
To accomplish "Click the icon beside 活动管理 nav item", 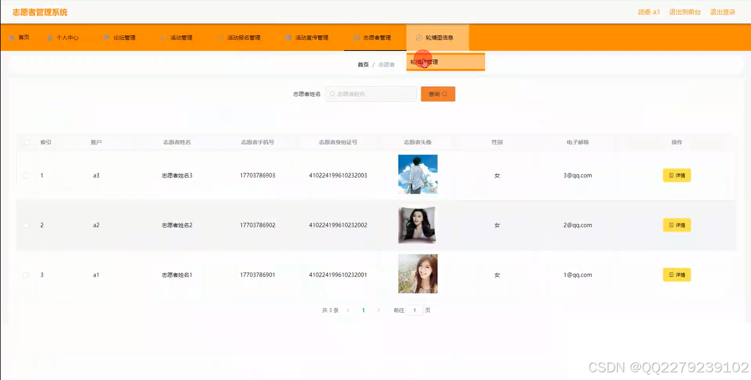I will [163, 37].
